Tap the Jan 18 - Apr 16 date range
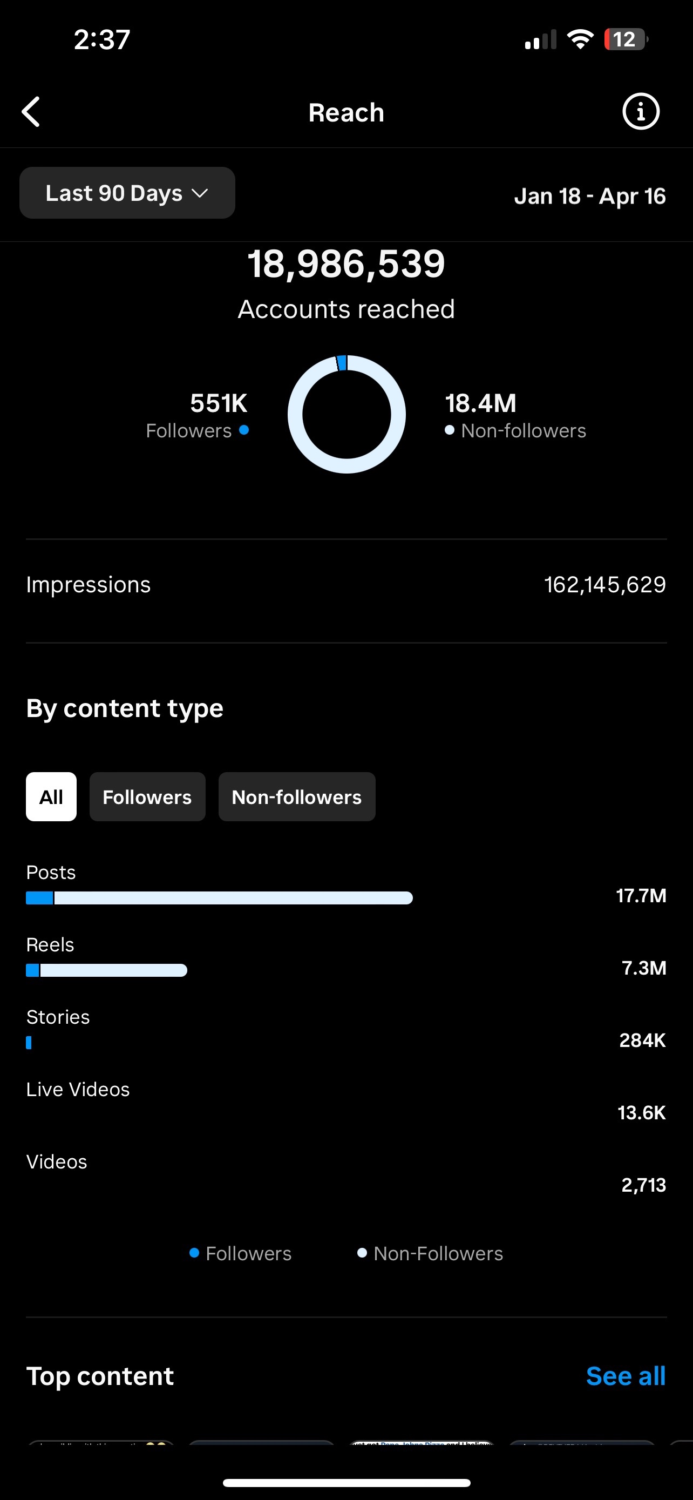This screenshot has height=1500, width=693. [x=589, y=196]
